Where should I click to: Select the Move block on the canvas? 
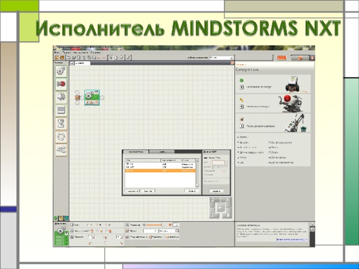tap(92, 98)
